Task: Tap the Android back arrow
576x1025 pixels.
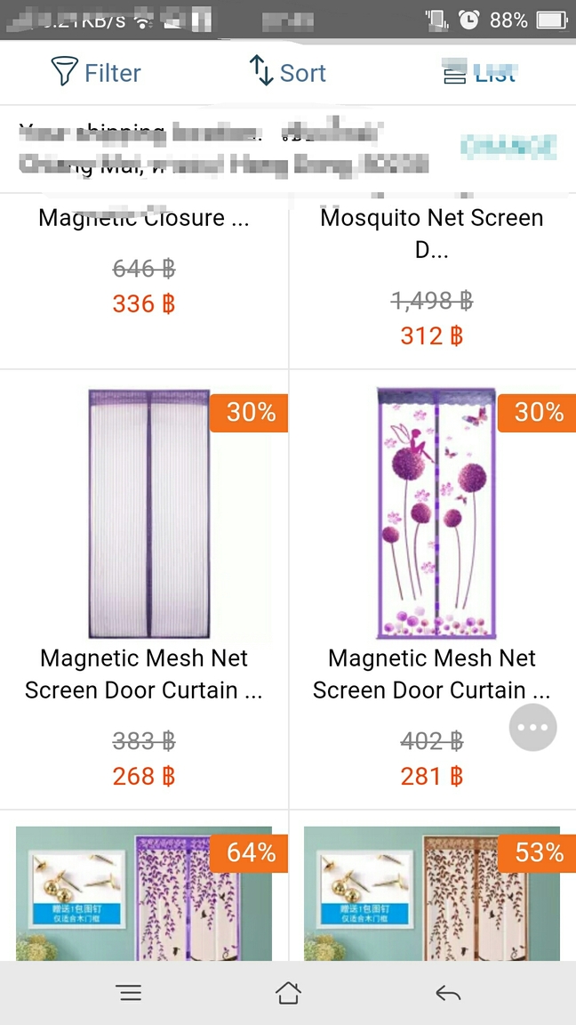Action: (448, 994)
